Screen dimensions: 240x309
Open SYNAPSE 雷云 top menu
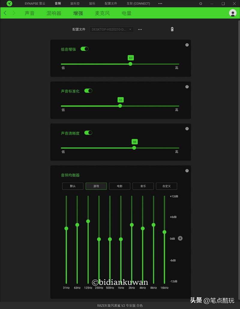35,4
